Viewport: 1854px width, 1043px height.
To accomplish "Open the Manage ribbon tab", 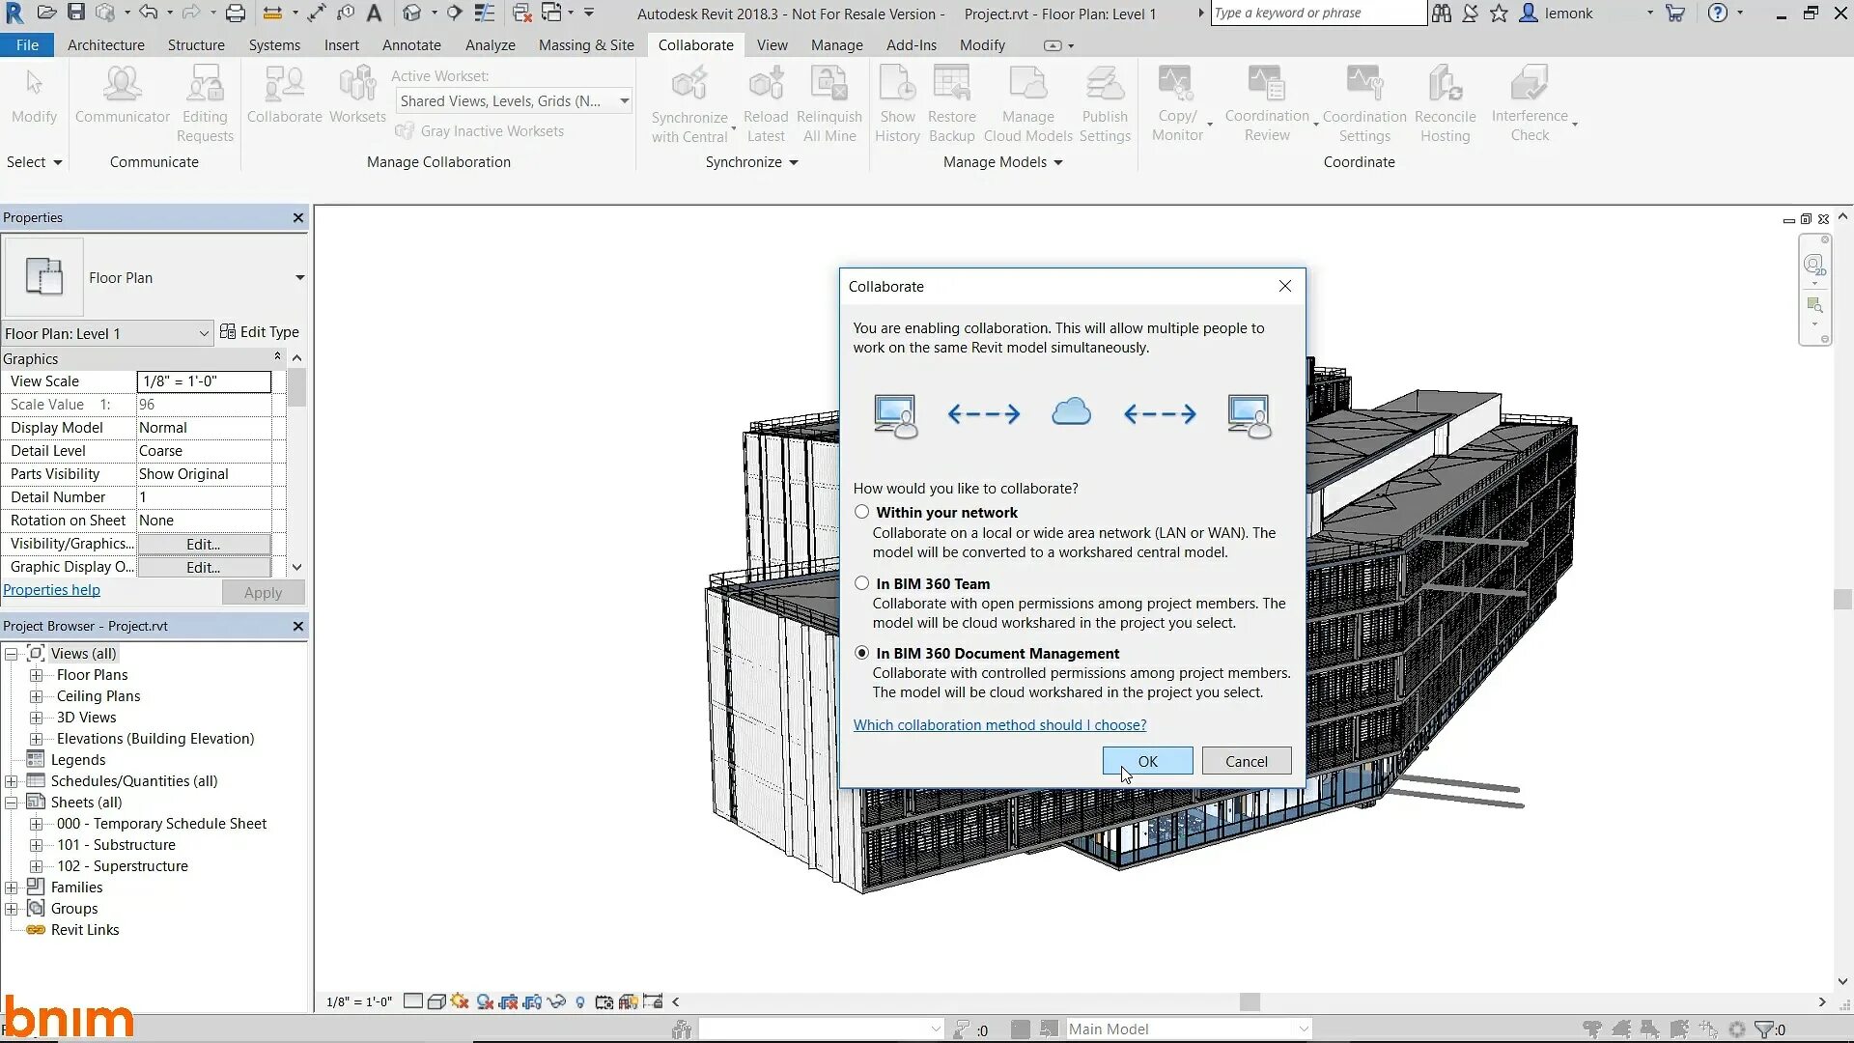I will [x=836, y=45].
